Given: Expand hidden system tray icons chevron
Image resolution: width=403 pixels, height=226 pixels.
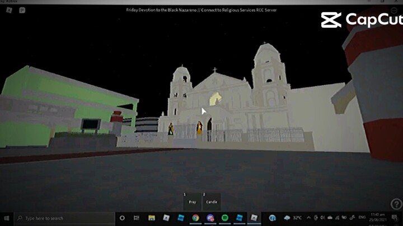Looking at the screenshot, I should click(308, 218).
